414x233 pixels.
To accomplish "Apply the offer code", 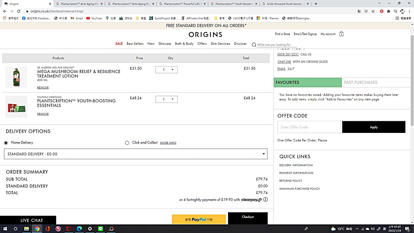I will tap(374, 127).
